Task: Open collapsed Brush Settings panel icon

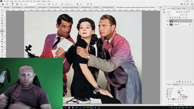Action: click(x=164, y=9)
